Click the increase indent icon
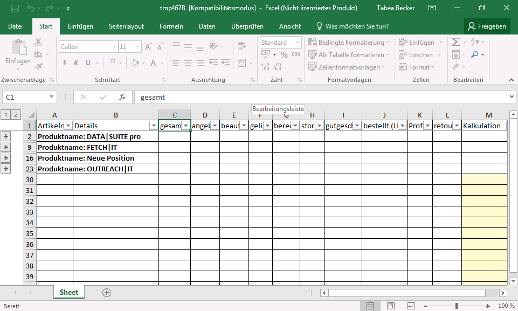 [225, 63]
